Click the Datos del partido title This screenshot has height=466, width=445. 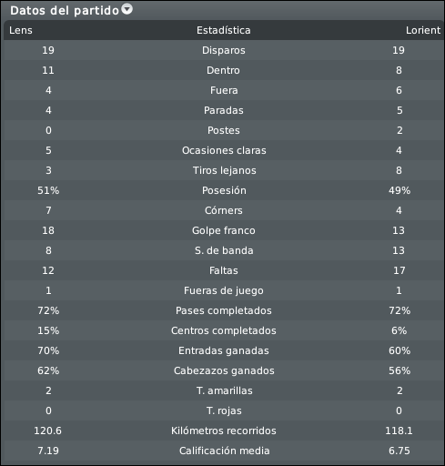point(65,11)
